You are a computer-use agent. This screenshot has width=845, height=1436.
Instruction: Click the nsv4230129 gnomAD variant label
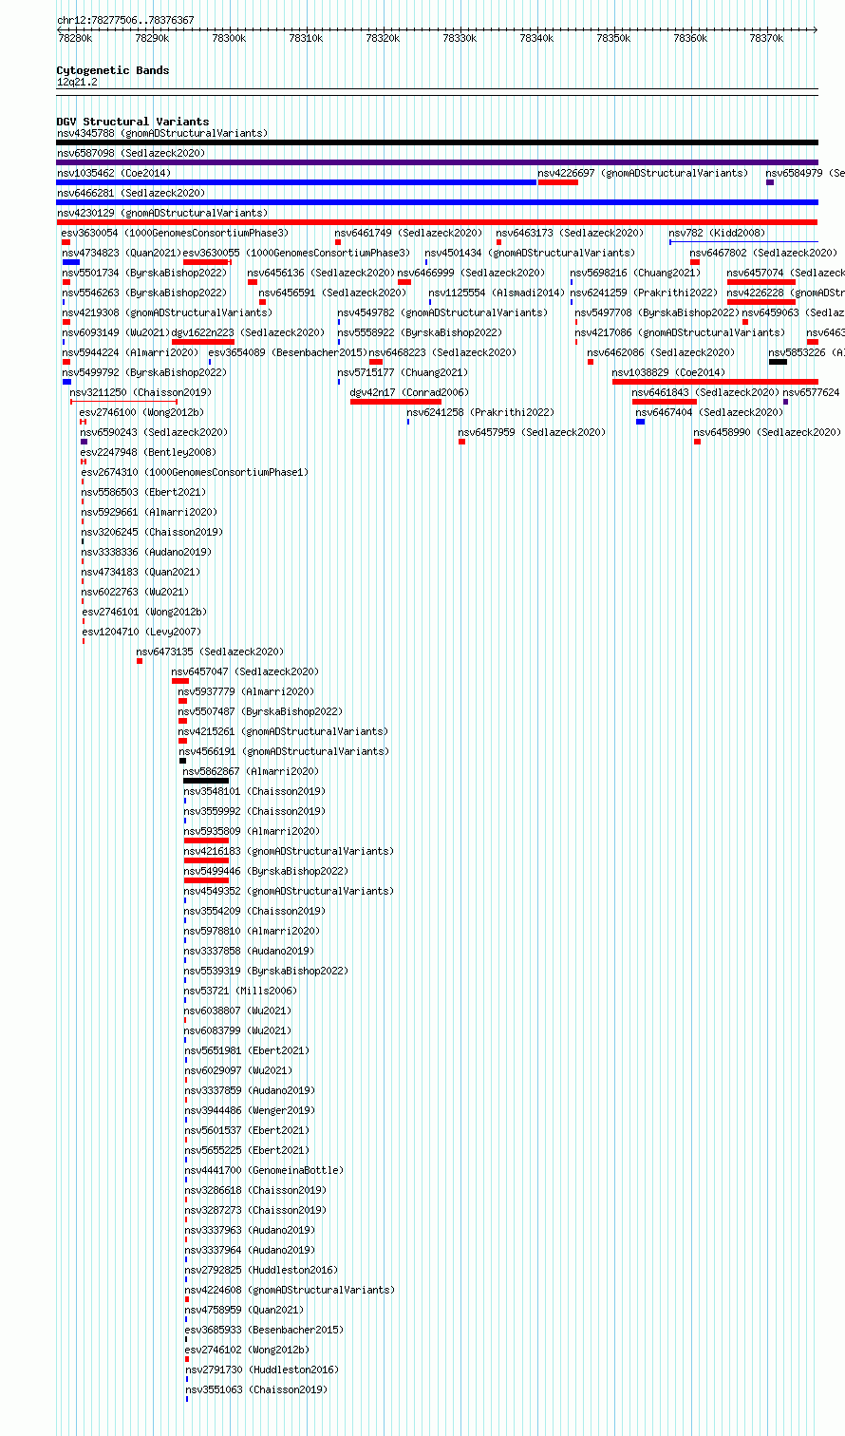pos(162,213)
